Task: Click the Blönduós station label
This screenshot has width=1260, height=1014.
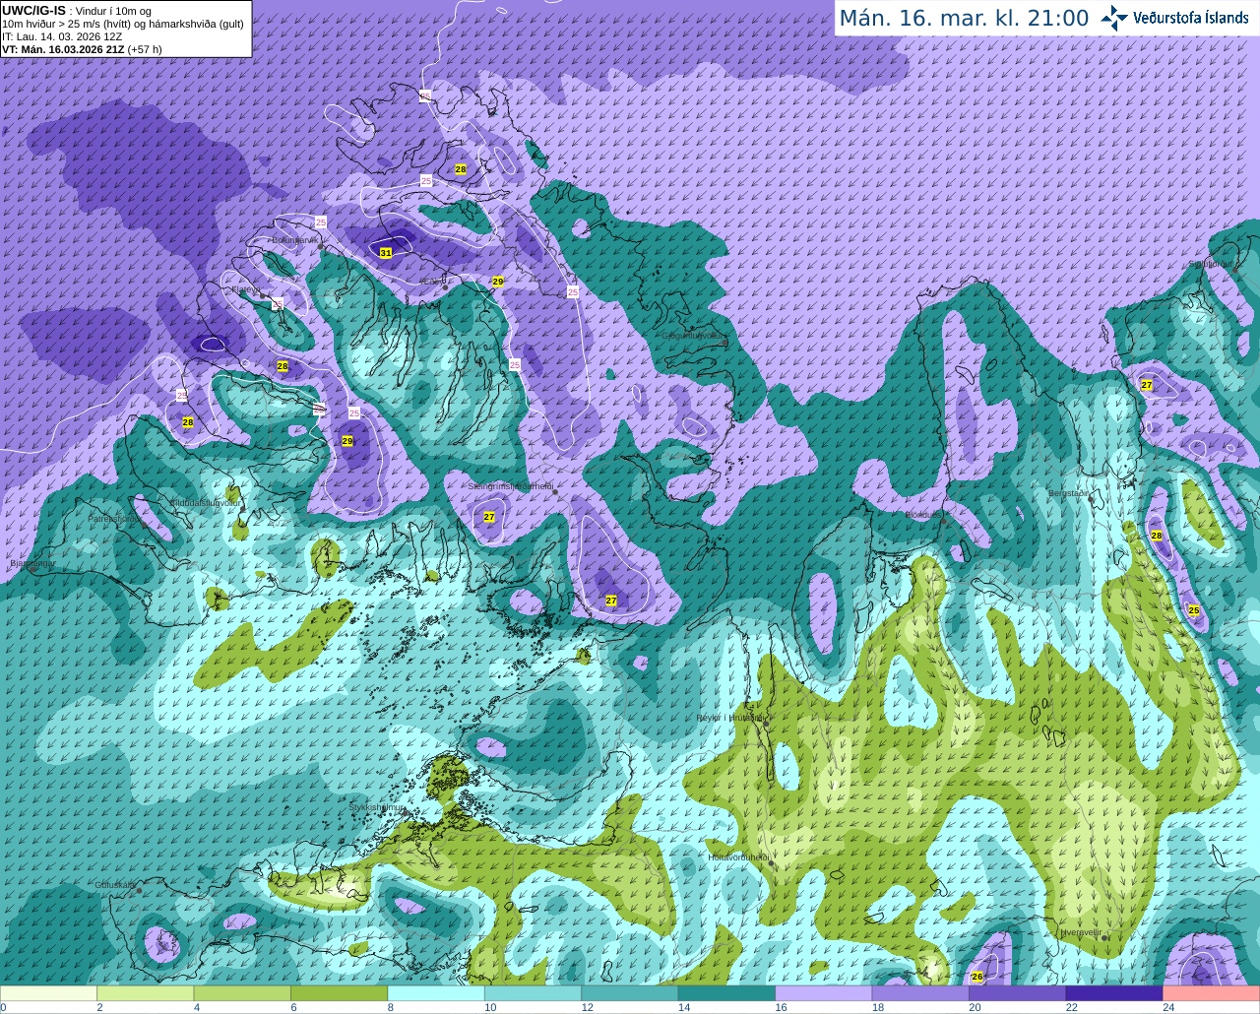Action: [x=923, y=515]
